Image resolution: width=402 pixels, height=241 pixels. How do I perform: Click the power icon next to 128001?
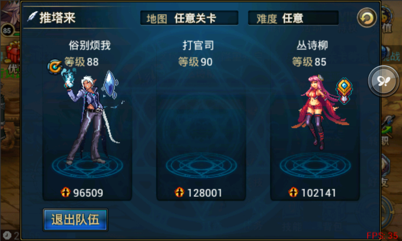pyautogui.click(x=179, y=192)
